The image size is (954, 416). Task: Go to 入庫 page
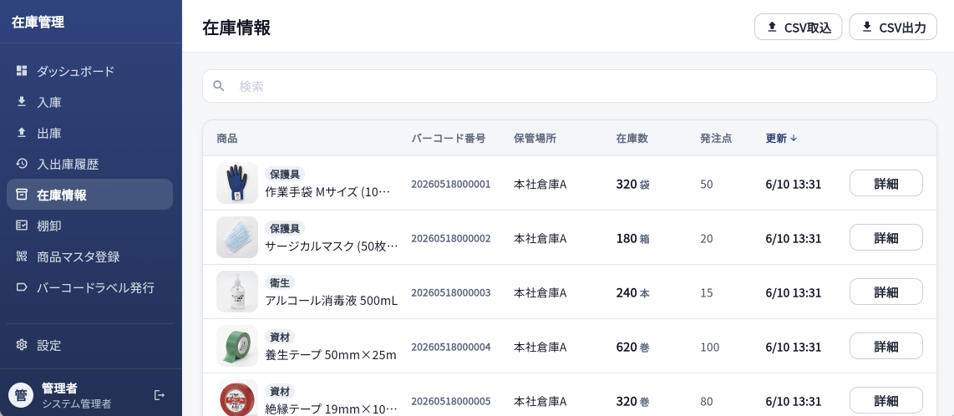pos(89,102)
